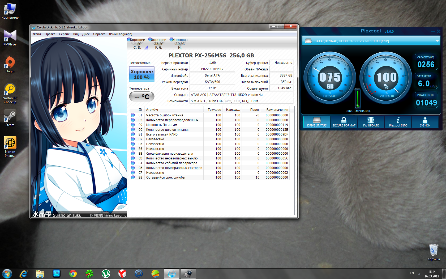Open SECURE FORMAT in Plextool
This screenshot has width=446, height=279.
(344, 122)
